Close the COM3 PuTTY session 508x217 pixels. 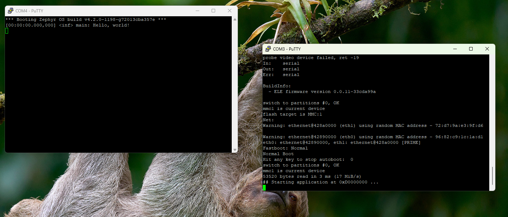[x=487, y=49]
